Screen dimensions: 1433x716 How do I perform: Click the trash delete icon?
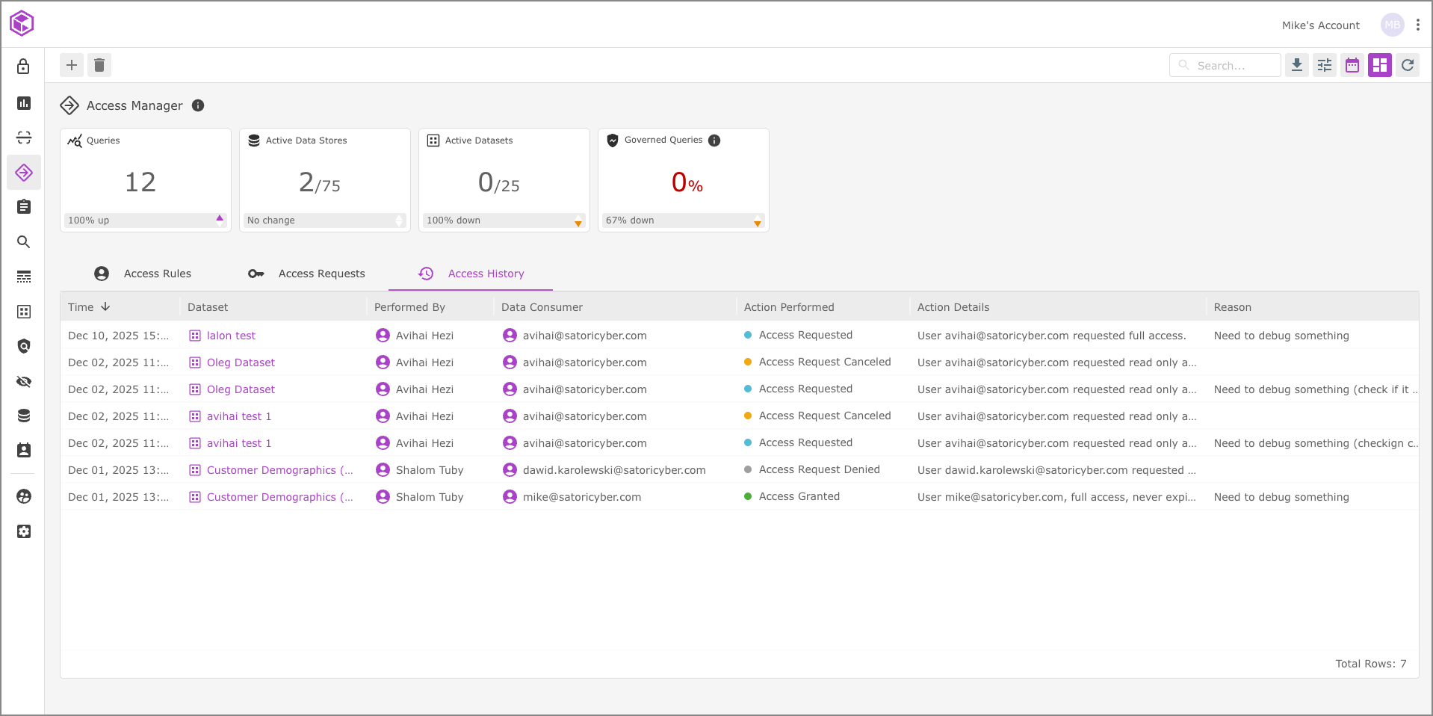tap(99, 65)
